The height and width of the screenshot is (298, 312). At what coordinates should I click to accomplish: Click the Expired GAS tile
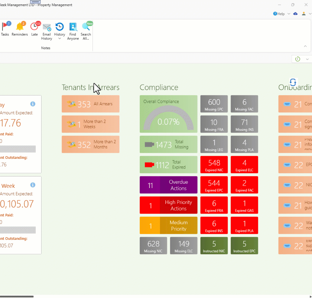point(244,205)
